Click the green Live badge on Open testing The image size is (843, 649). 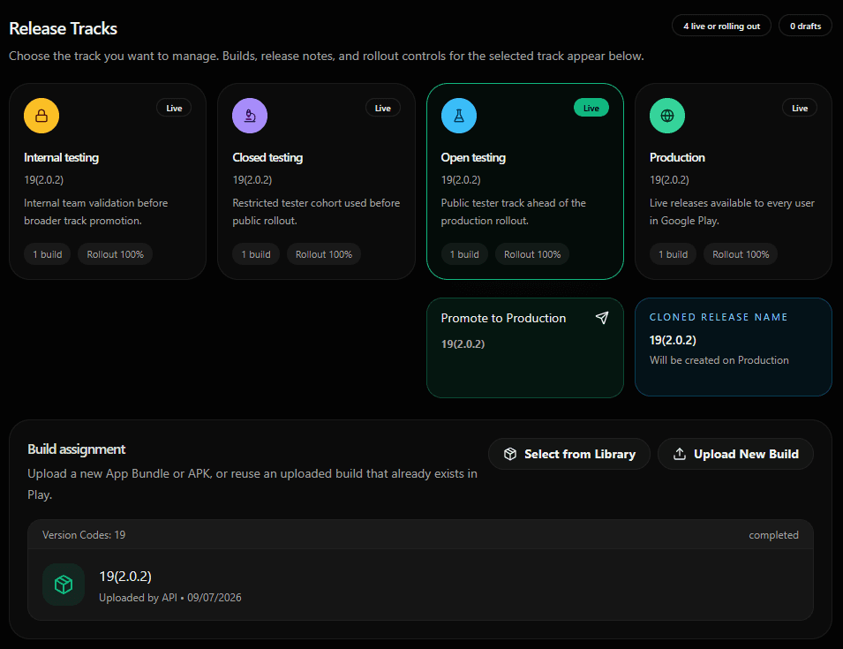tap(591, 108)
